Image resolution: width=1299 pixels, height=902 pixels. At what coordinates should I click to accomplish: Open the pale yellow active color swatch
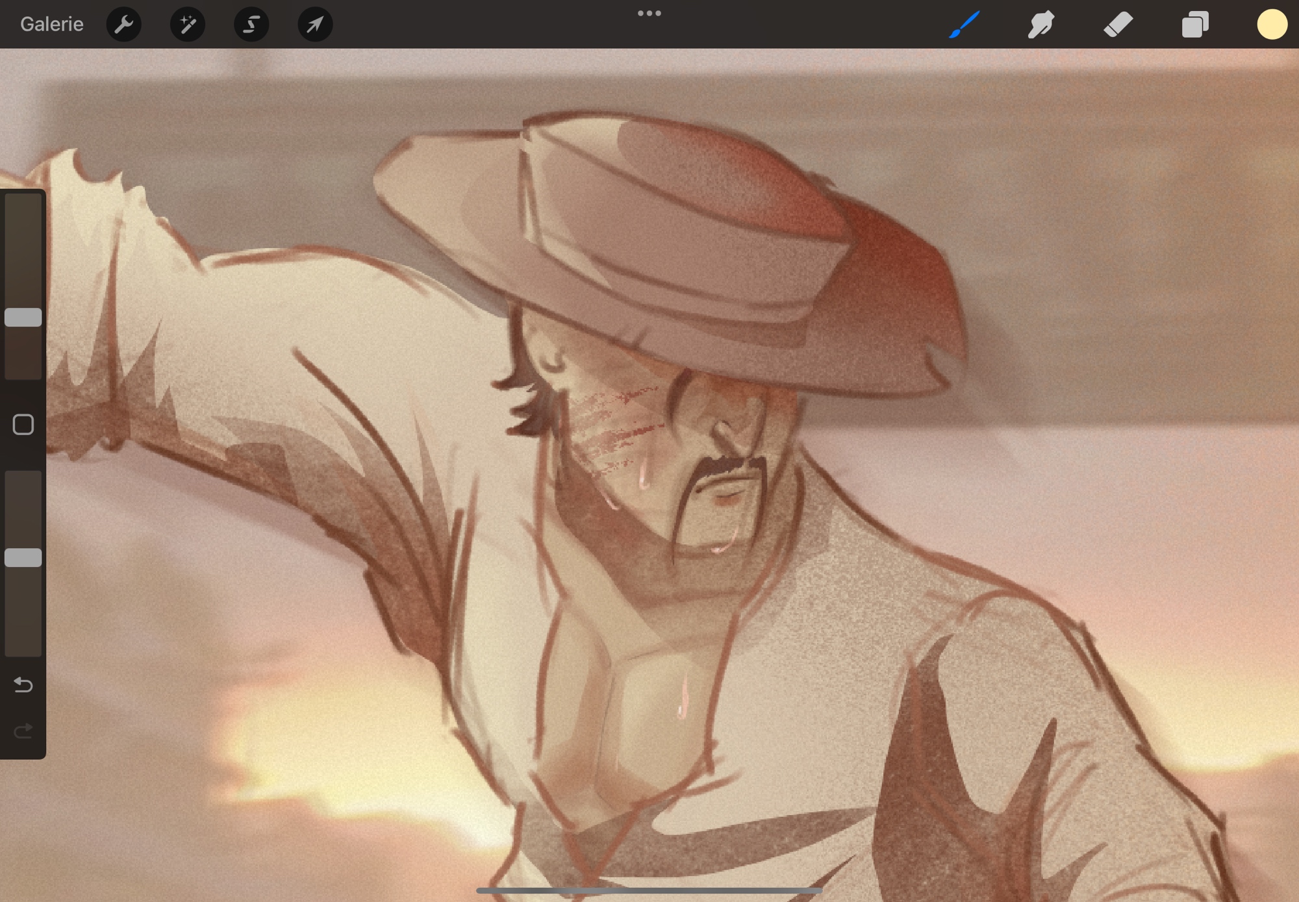1271,25
